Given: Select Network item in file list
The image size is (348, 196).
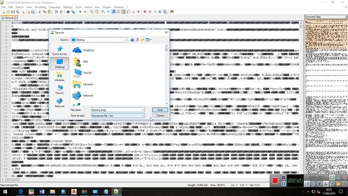Looking at the screenshot, I should (83, 96).
